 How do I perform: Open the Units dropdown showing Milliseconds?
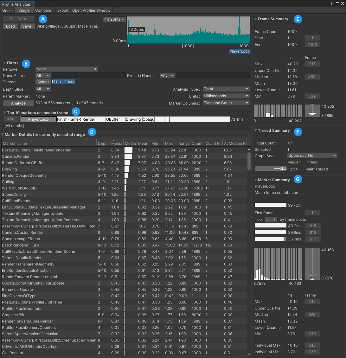[226, 96]
